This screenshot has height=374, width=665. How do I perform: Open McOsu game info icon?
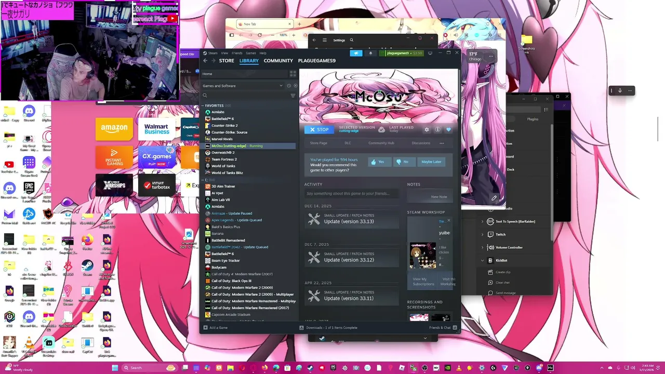(437, 129)
